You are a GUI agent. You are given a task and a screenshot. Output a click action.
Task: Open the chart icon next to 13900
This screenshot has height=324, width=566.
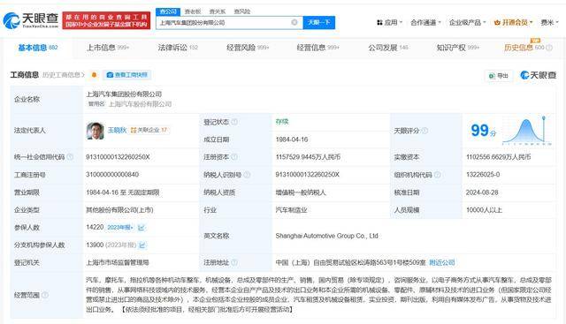coord(142,245)
